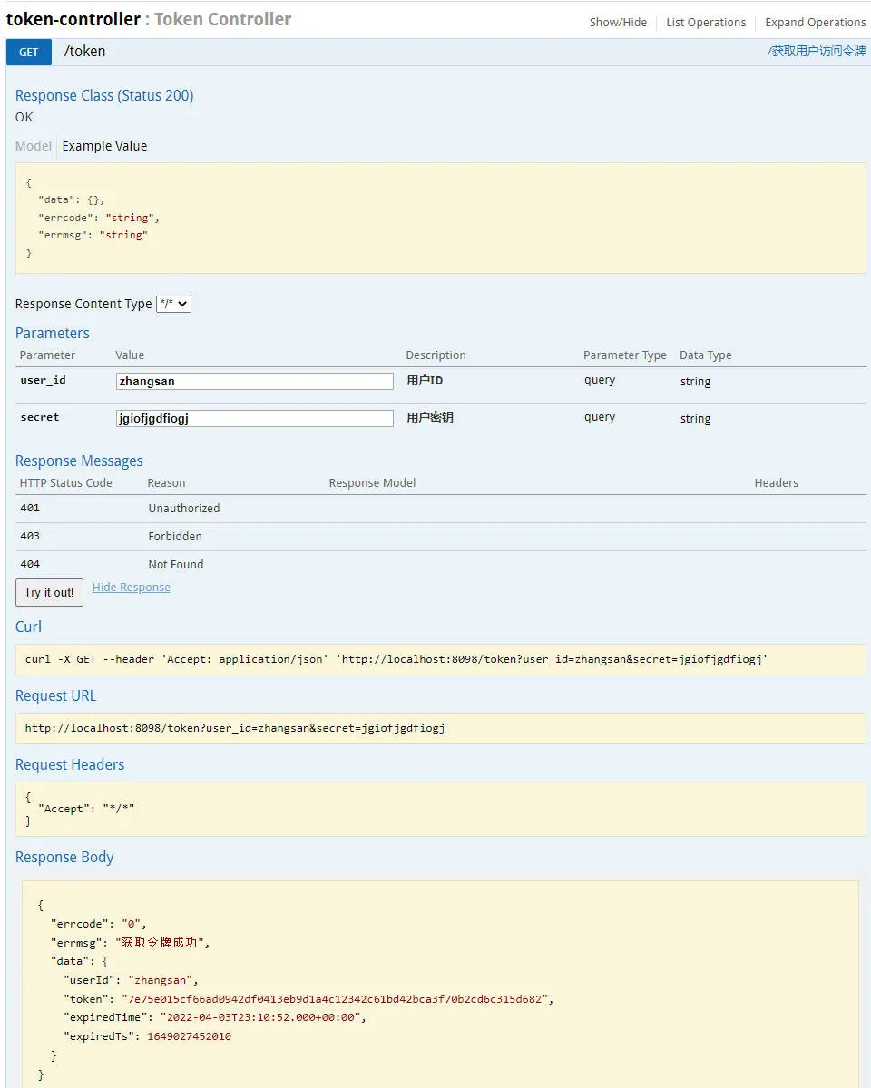Click the Try it out! button
The width and height of the screenshot is (871, 1088).
(49, 593)
